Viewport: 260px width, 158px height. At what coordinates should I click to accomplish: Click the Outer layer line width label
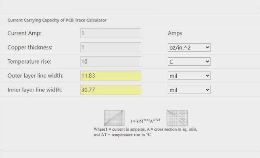click(x=36, y=76)
